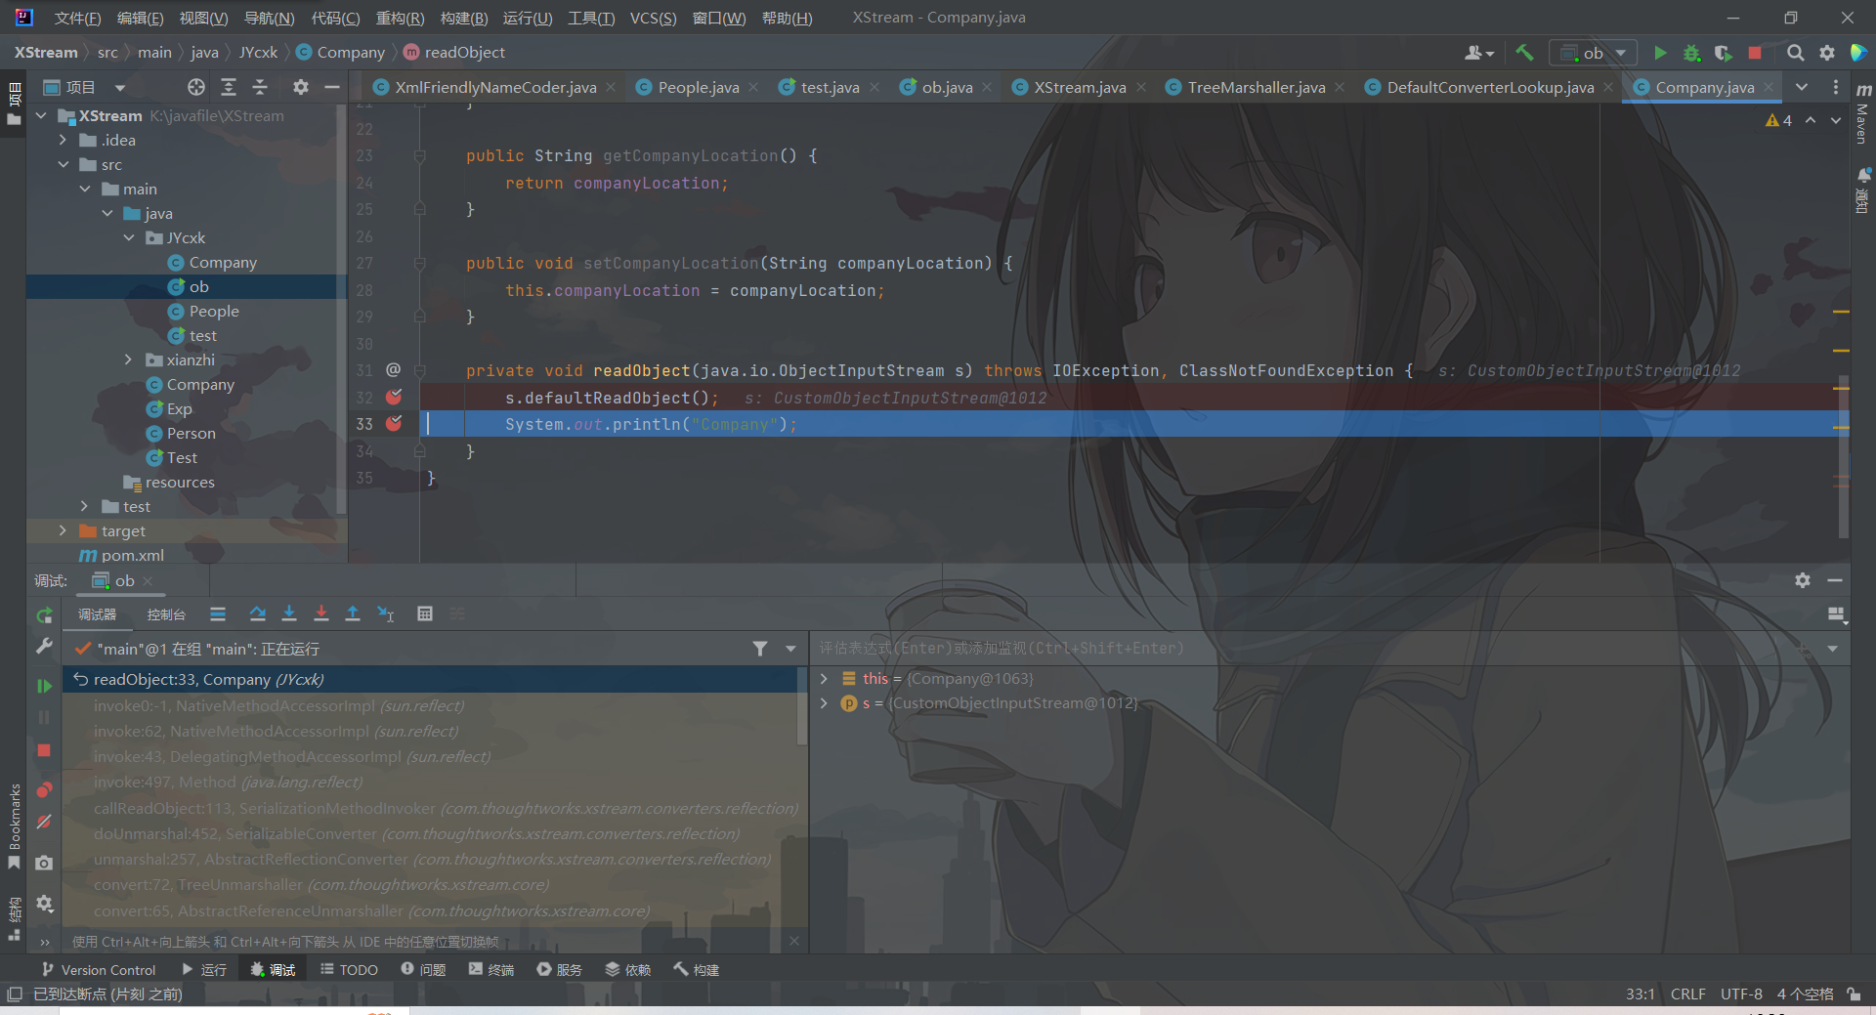
Task: Hide the Project tool window
Action: coord(332,87)
